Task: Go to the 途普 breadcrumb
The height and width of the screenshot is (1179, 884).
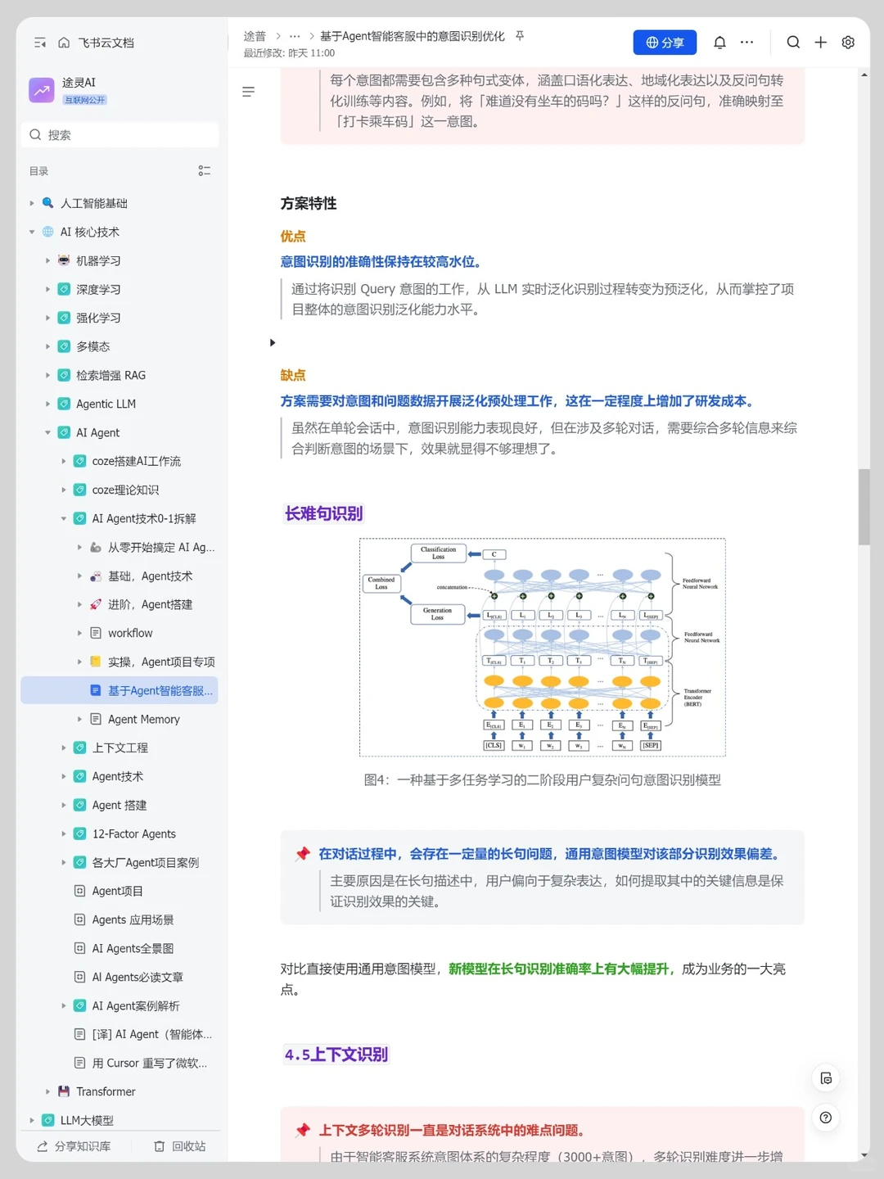Action: pos(255,36)
